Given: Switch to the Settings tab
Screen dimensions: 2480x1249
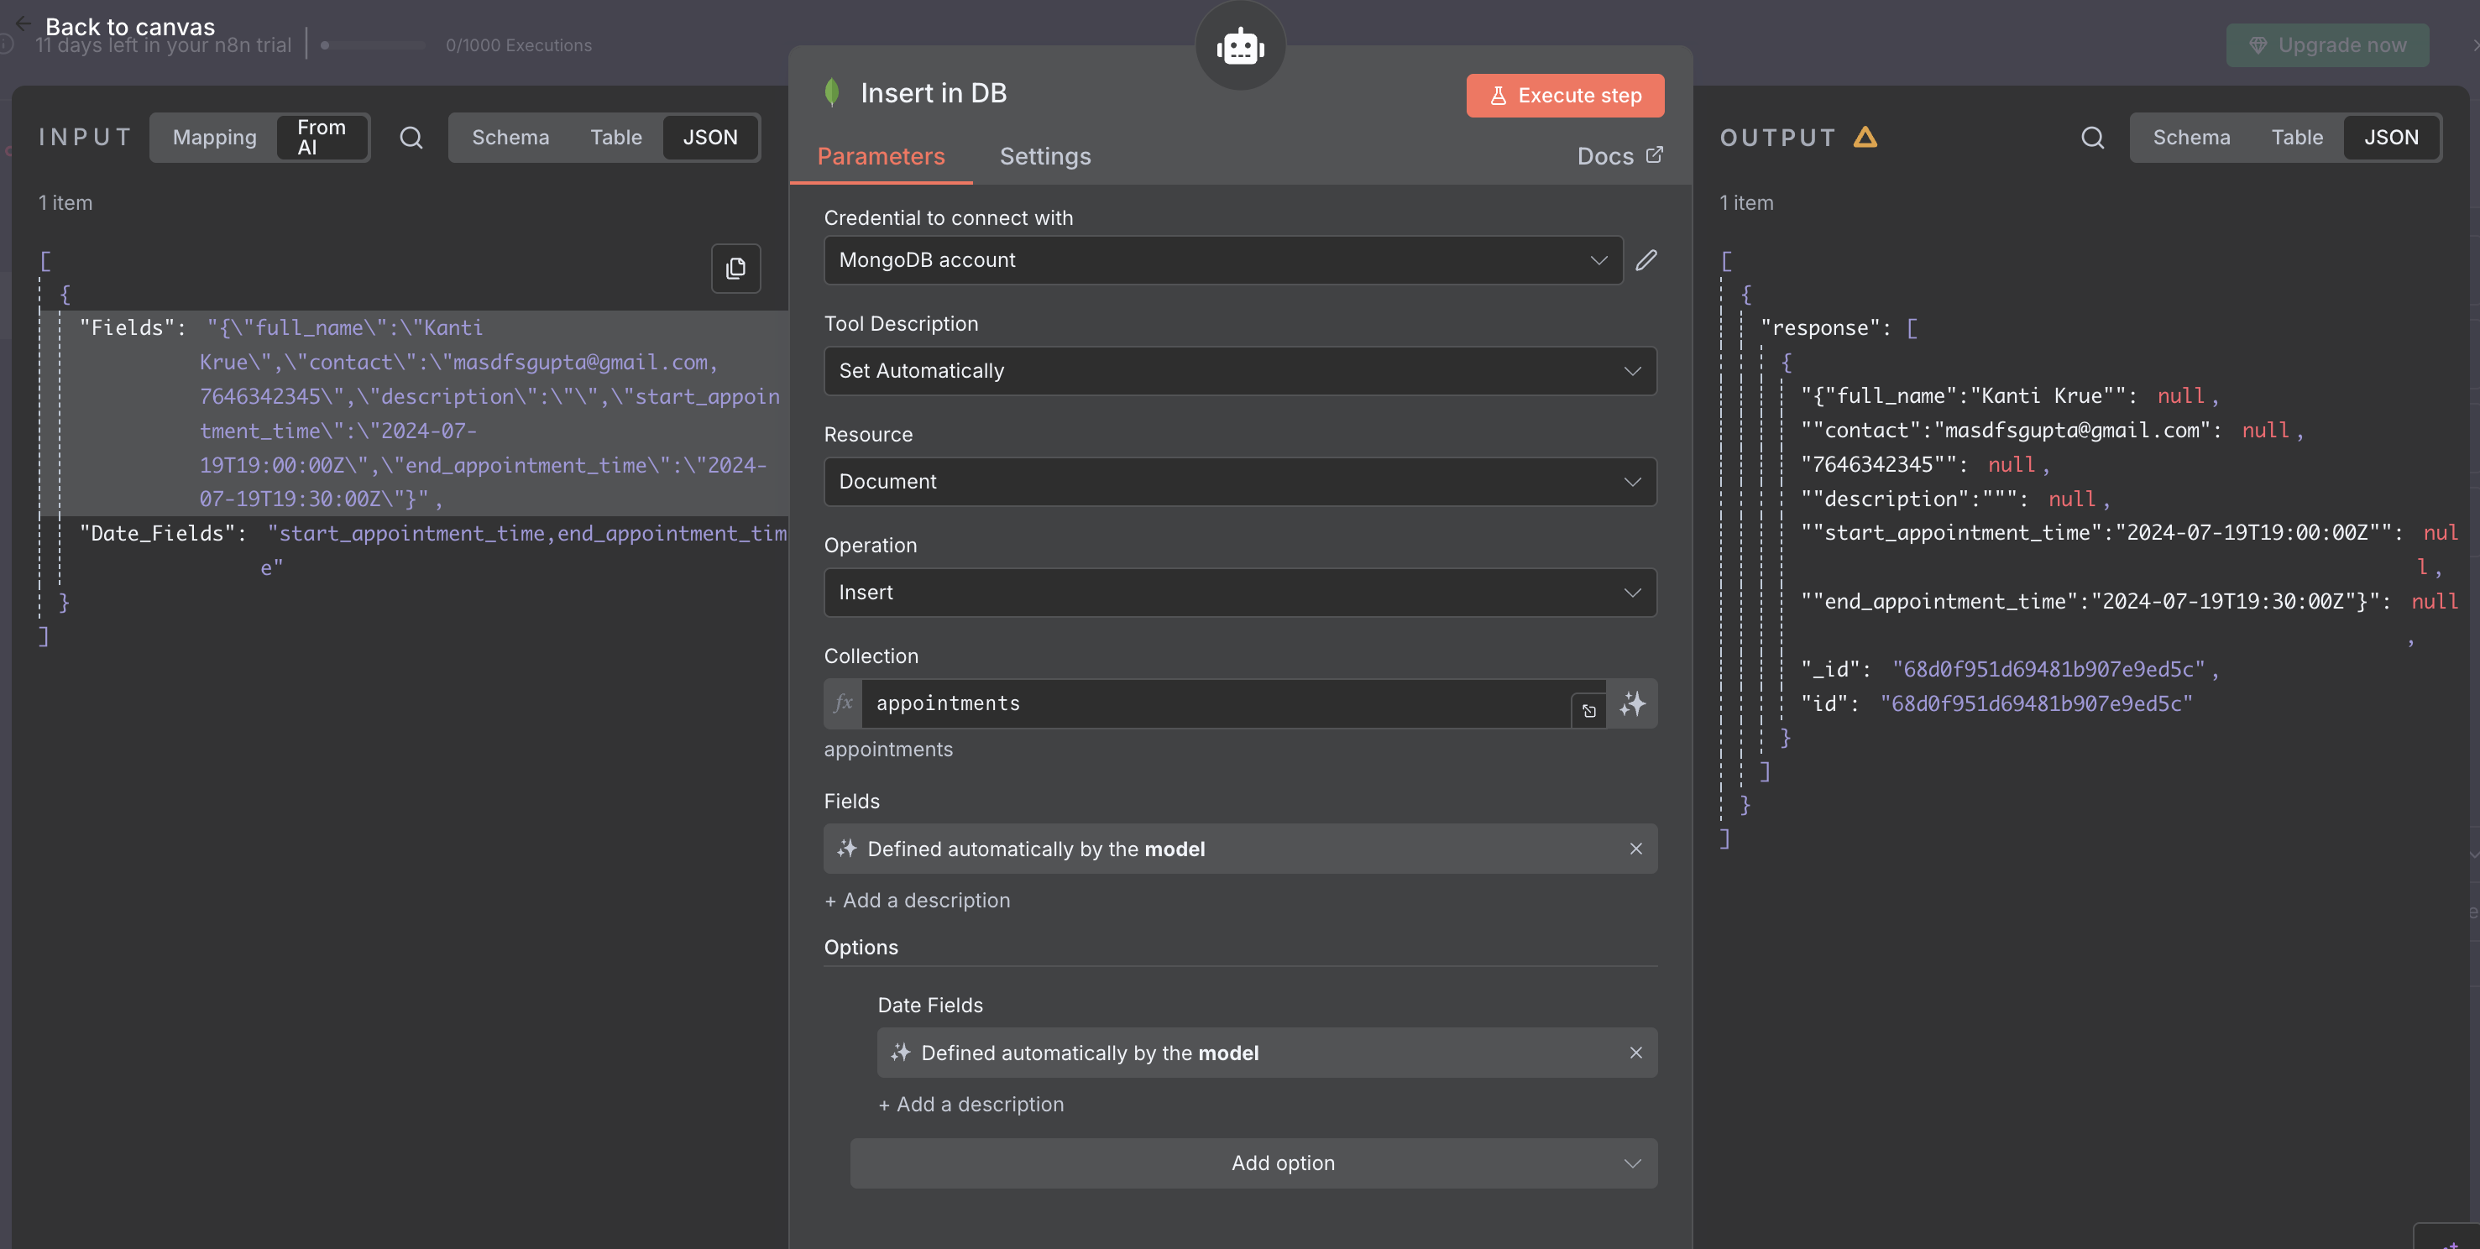Looking at the screenshot, I should 1045,156.
